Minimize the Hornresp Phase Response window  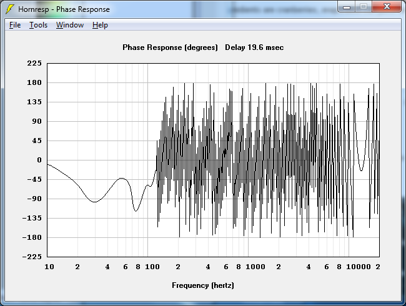pos(347,7)
